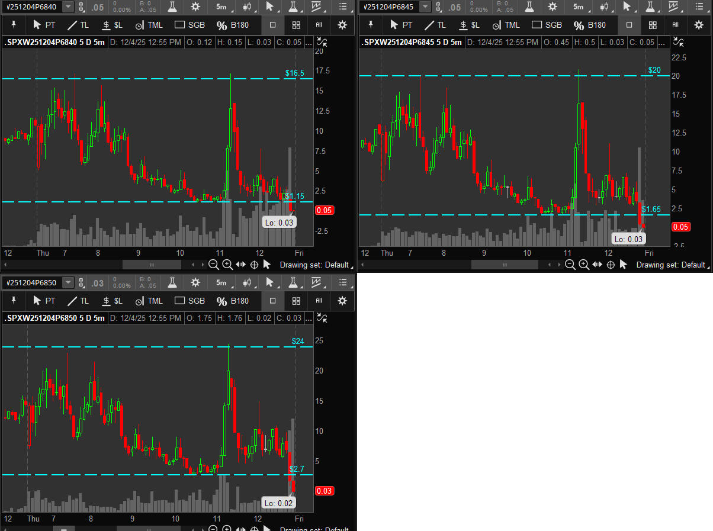Image resolution: width=713 pixels, height=531 pixels.
Task: Click crosshair pan icon below 6840 chart
Action: 254,265
